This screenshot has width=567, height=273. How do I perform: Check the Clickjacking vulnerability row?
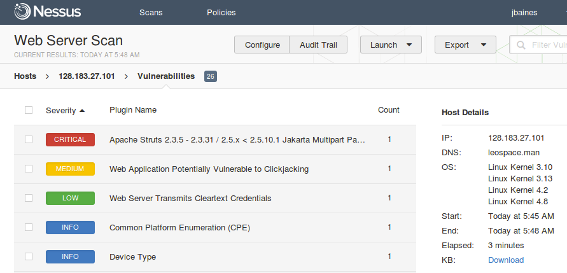29,169
